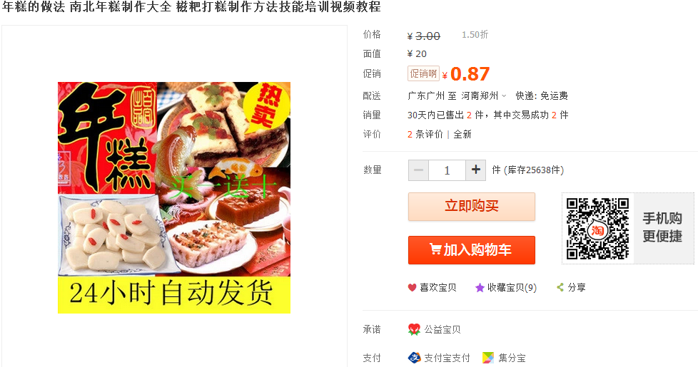This screenshot has width=698, height=367.
Task: Click the 集分宝 colorful icon
Action: tap(488, 358)
